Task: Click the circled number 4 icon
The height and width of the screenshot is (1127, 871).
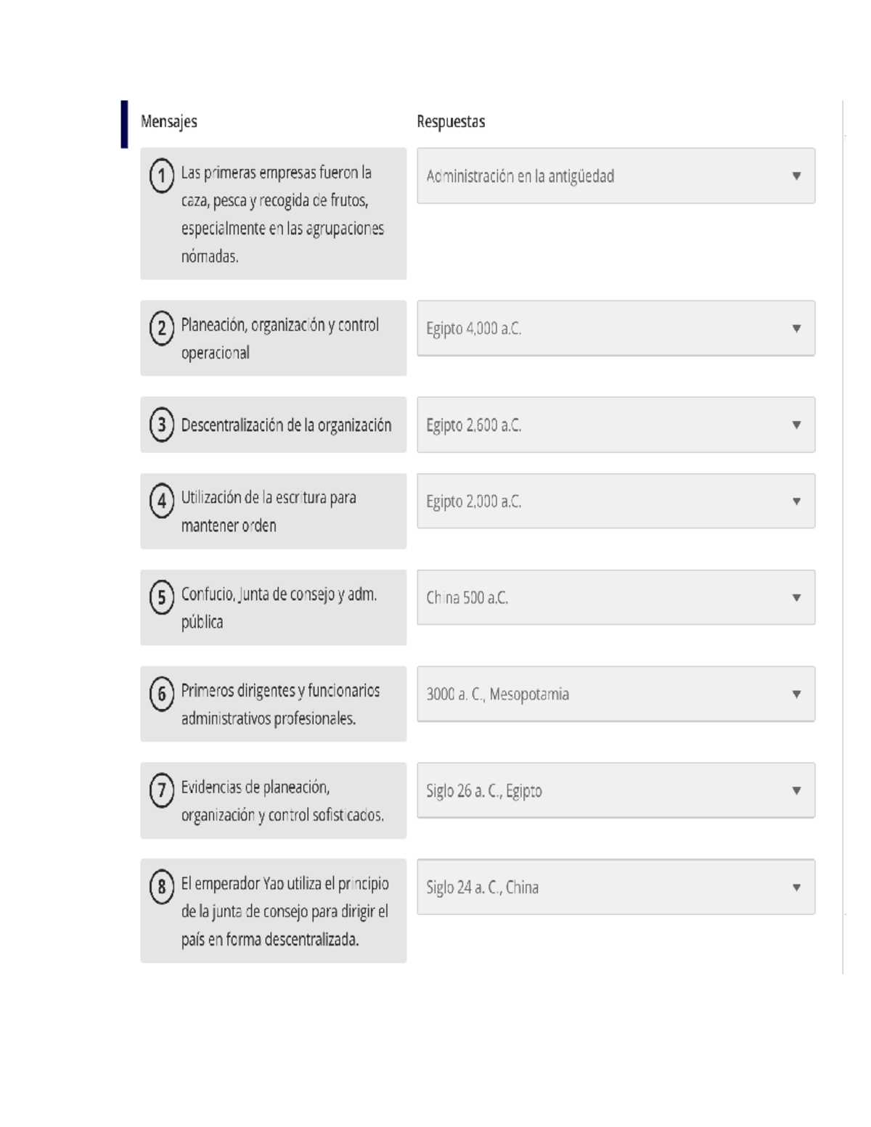Action: coord(162,501)
